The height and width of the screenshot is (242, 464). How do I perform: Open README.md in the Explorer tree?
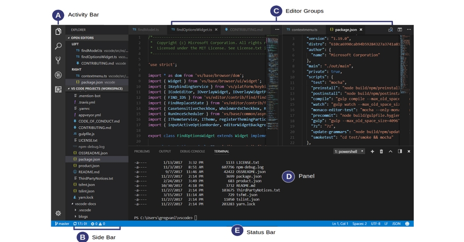point(97,172)
